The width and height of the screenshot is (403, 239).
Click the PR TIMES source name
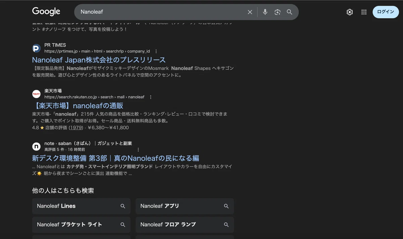55,45
